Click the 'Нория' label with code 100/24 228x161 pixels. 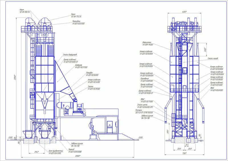[x=25, y=11]
